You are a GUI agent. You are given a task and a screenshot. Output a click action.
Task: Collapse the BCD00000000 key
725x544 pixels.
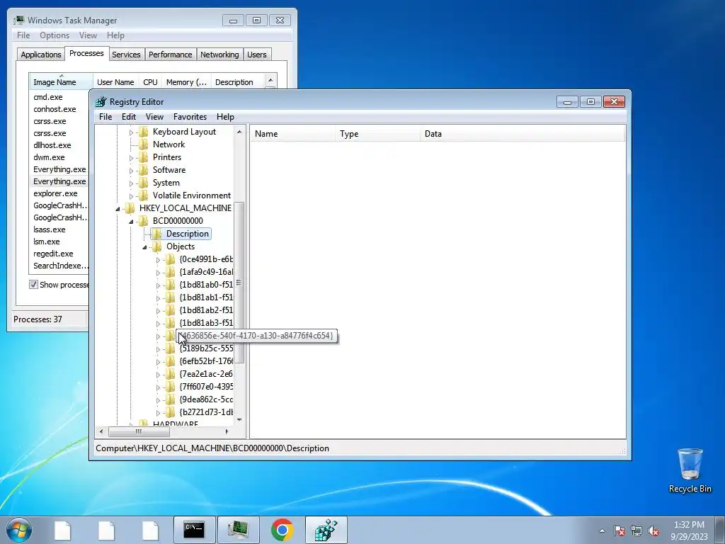131,221
